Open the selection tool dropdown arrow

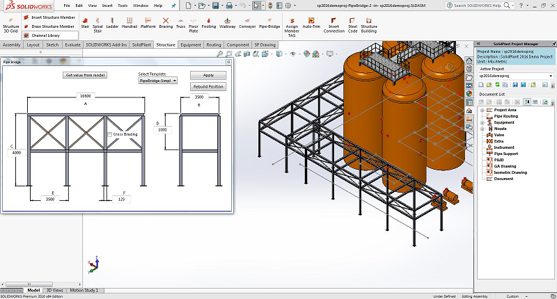pyautogui.click(x=263, y=6)
